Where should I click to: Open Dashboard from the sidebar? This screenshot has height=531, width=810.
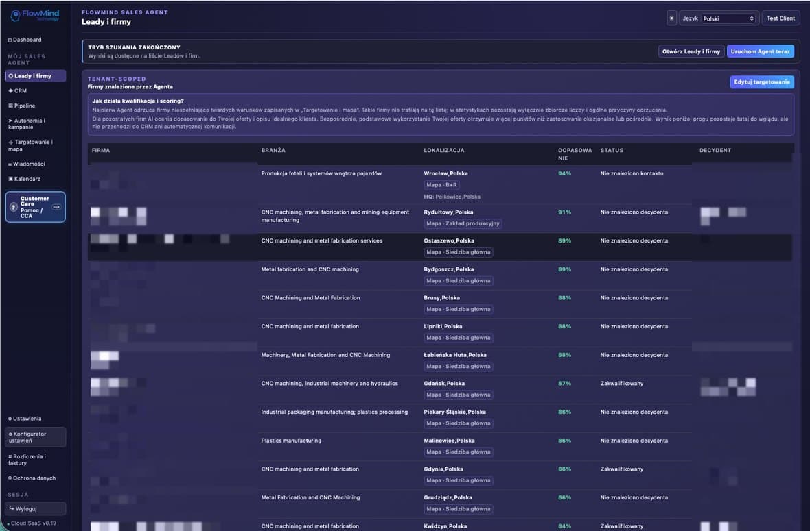(x=25, y=40)
